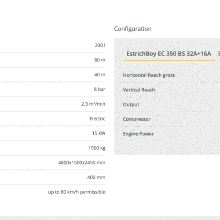The width and height of the screenshot is (220, 220).
Task: Click the Horizontal Reach gross label
Action: [x=149, y=75]
